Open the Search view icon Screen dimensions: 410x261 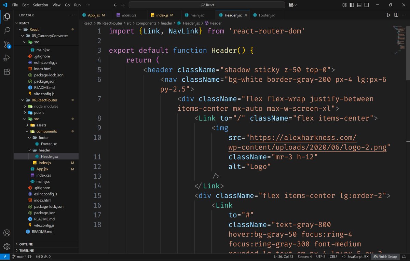[7, 30]
